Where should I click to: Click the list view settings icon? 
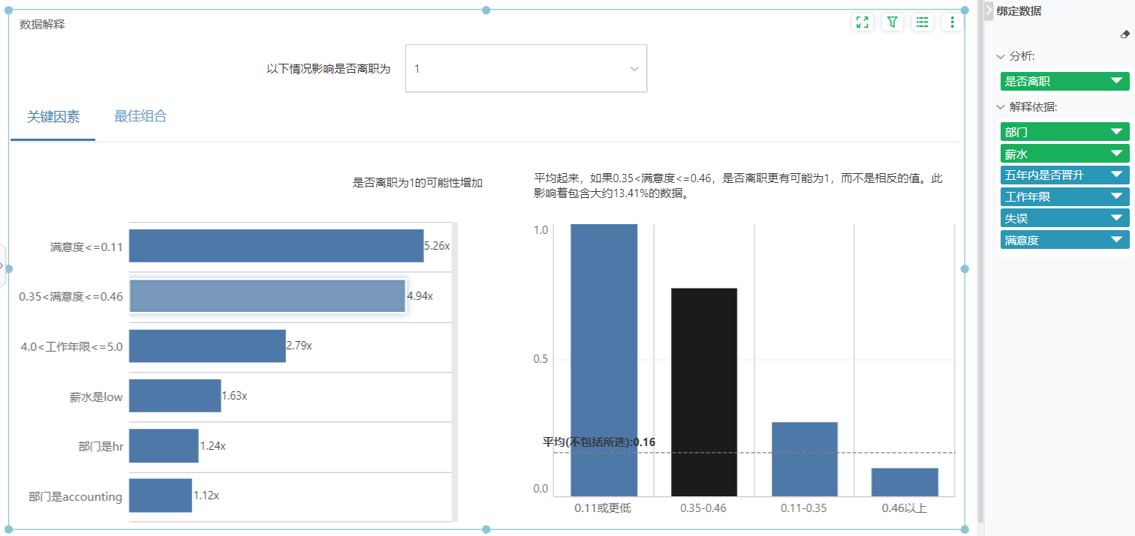tap(923, 22)
